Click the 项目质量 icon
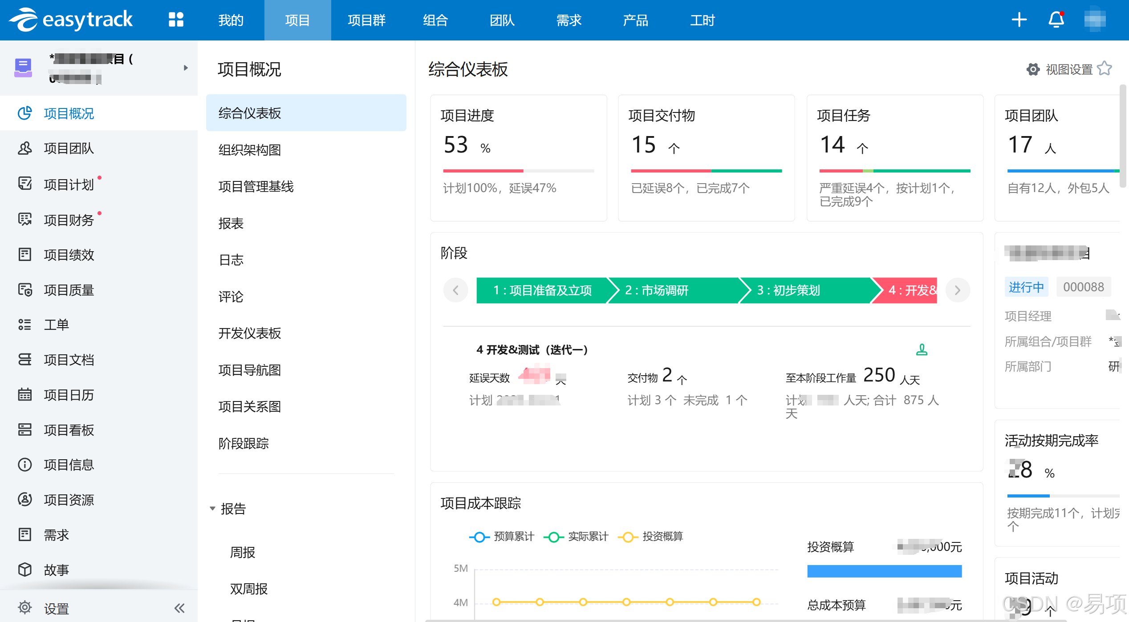The image size is (1129, 622). click(24, 289)
